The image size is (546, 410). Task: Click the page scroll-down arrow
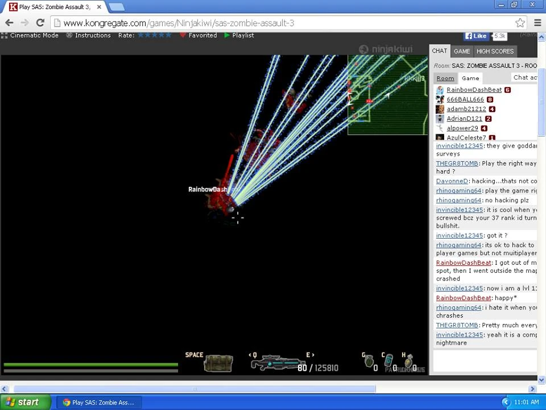541,380
